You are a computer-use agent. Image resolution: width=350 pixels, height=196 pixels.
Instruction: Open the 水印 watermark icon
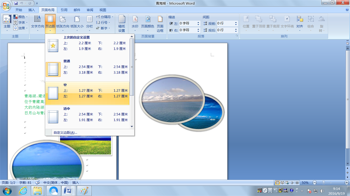135,20
